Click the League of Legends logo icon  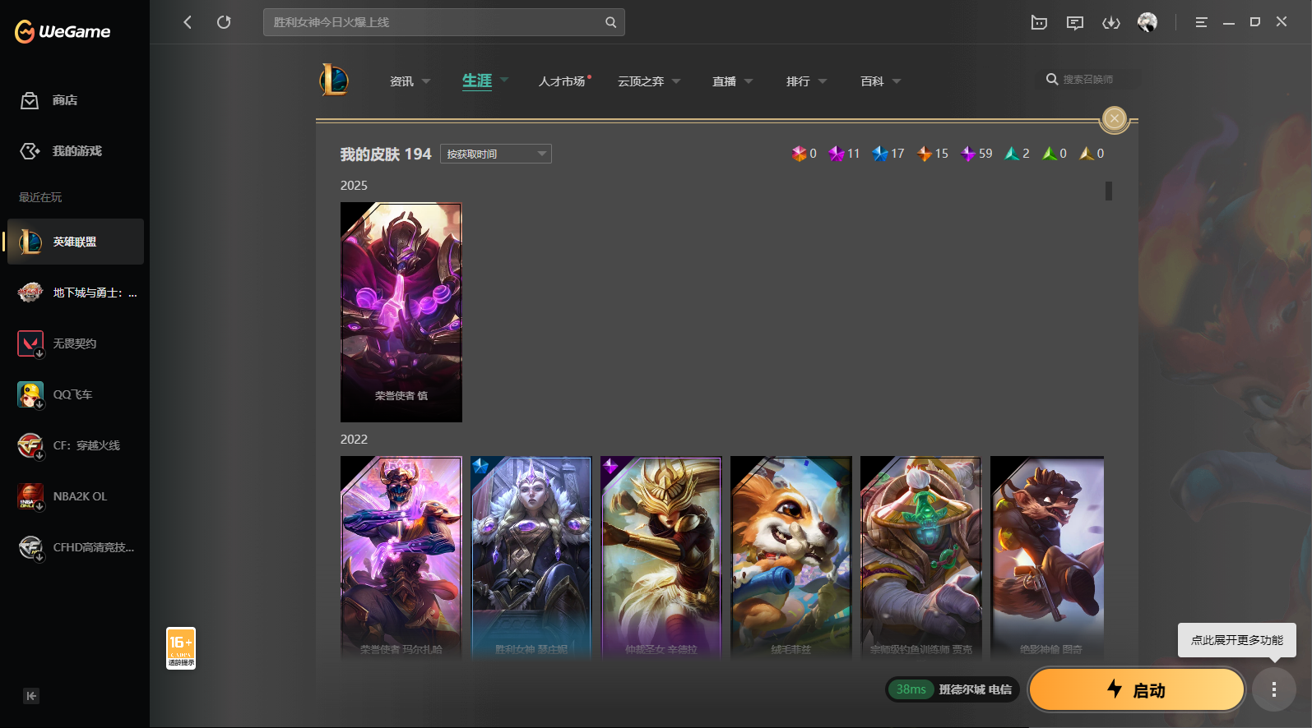coord(334,80)
